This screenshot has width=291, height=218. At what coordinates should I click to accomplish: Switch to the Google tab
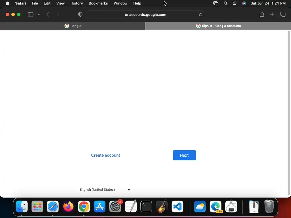72,26
